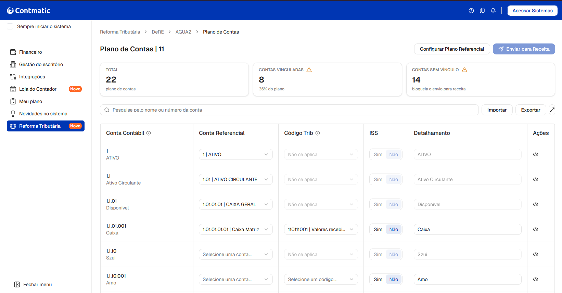Click the help question mark icon
This screenshot has width=562, height=293.
[x=471, y=11]
